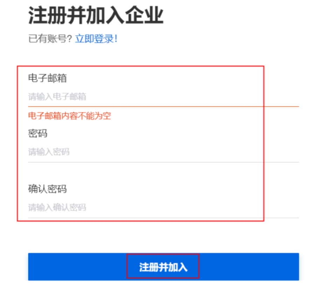Click the exclamation mark ending 立即登录!
Viewport: 310px width, 285px height.
(x=116, y=39)
